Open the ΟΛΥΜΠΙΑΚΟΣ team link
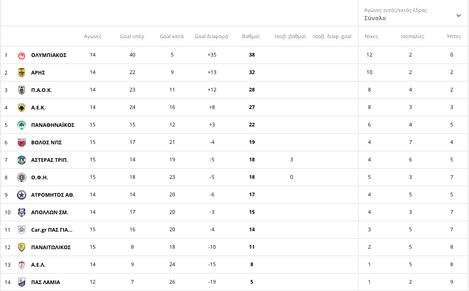 pos(49,55)
